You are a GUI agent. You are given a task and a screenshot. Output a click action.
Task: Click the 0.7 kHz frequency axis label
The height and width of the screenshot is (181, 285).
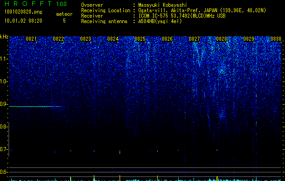coord(4,149)
